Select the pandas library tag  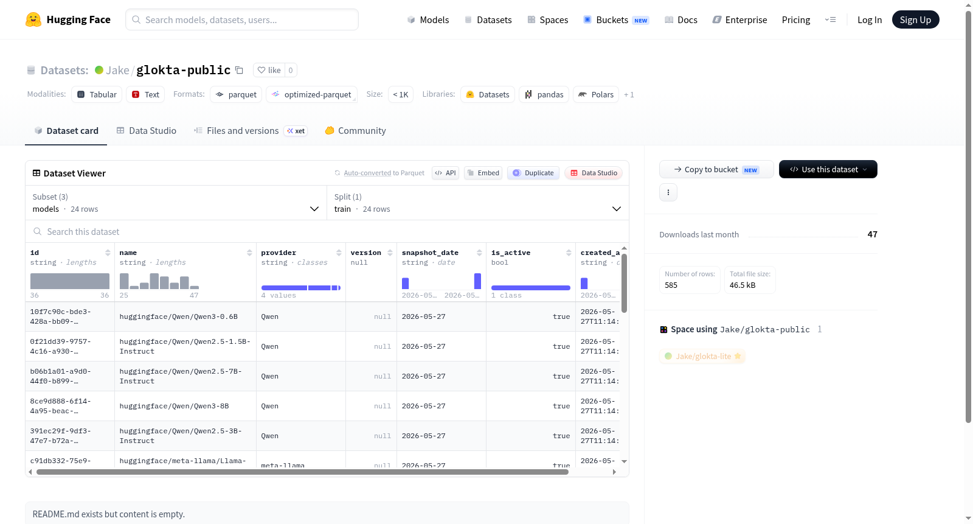click(x=544, y=94)
